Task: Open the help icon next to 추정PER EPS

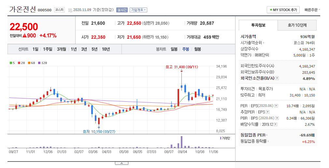Action: pyautogui.click(x=267, y=112)
